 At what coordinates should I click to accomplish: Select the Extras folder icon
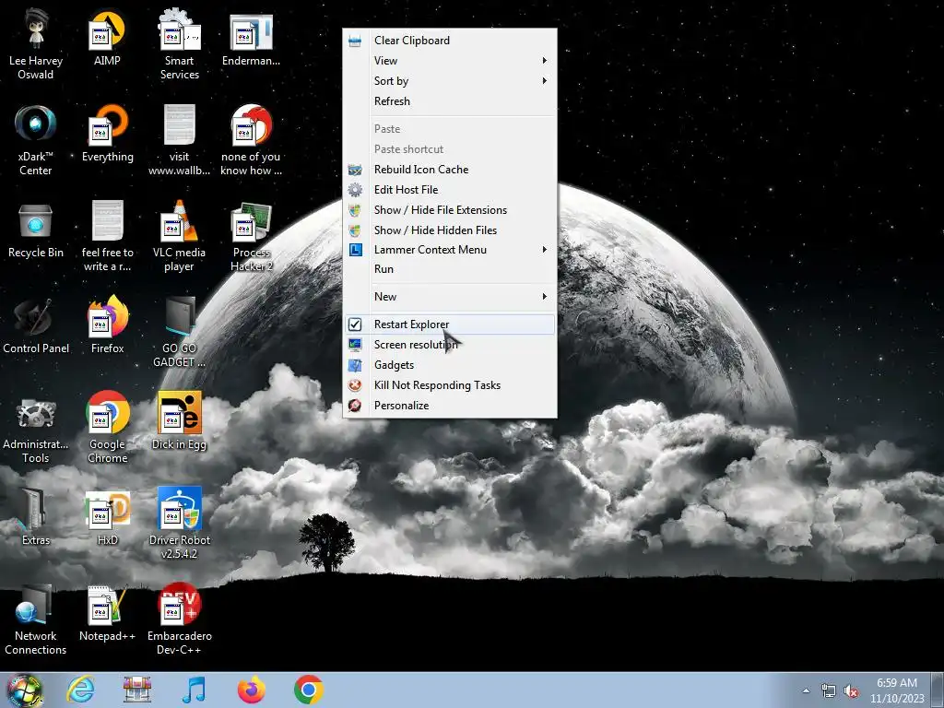click(x=36, y=516)
